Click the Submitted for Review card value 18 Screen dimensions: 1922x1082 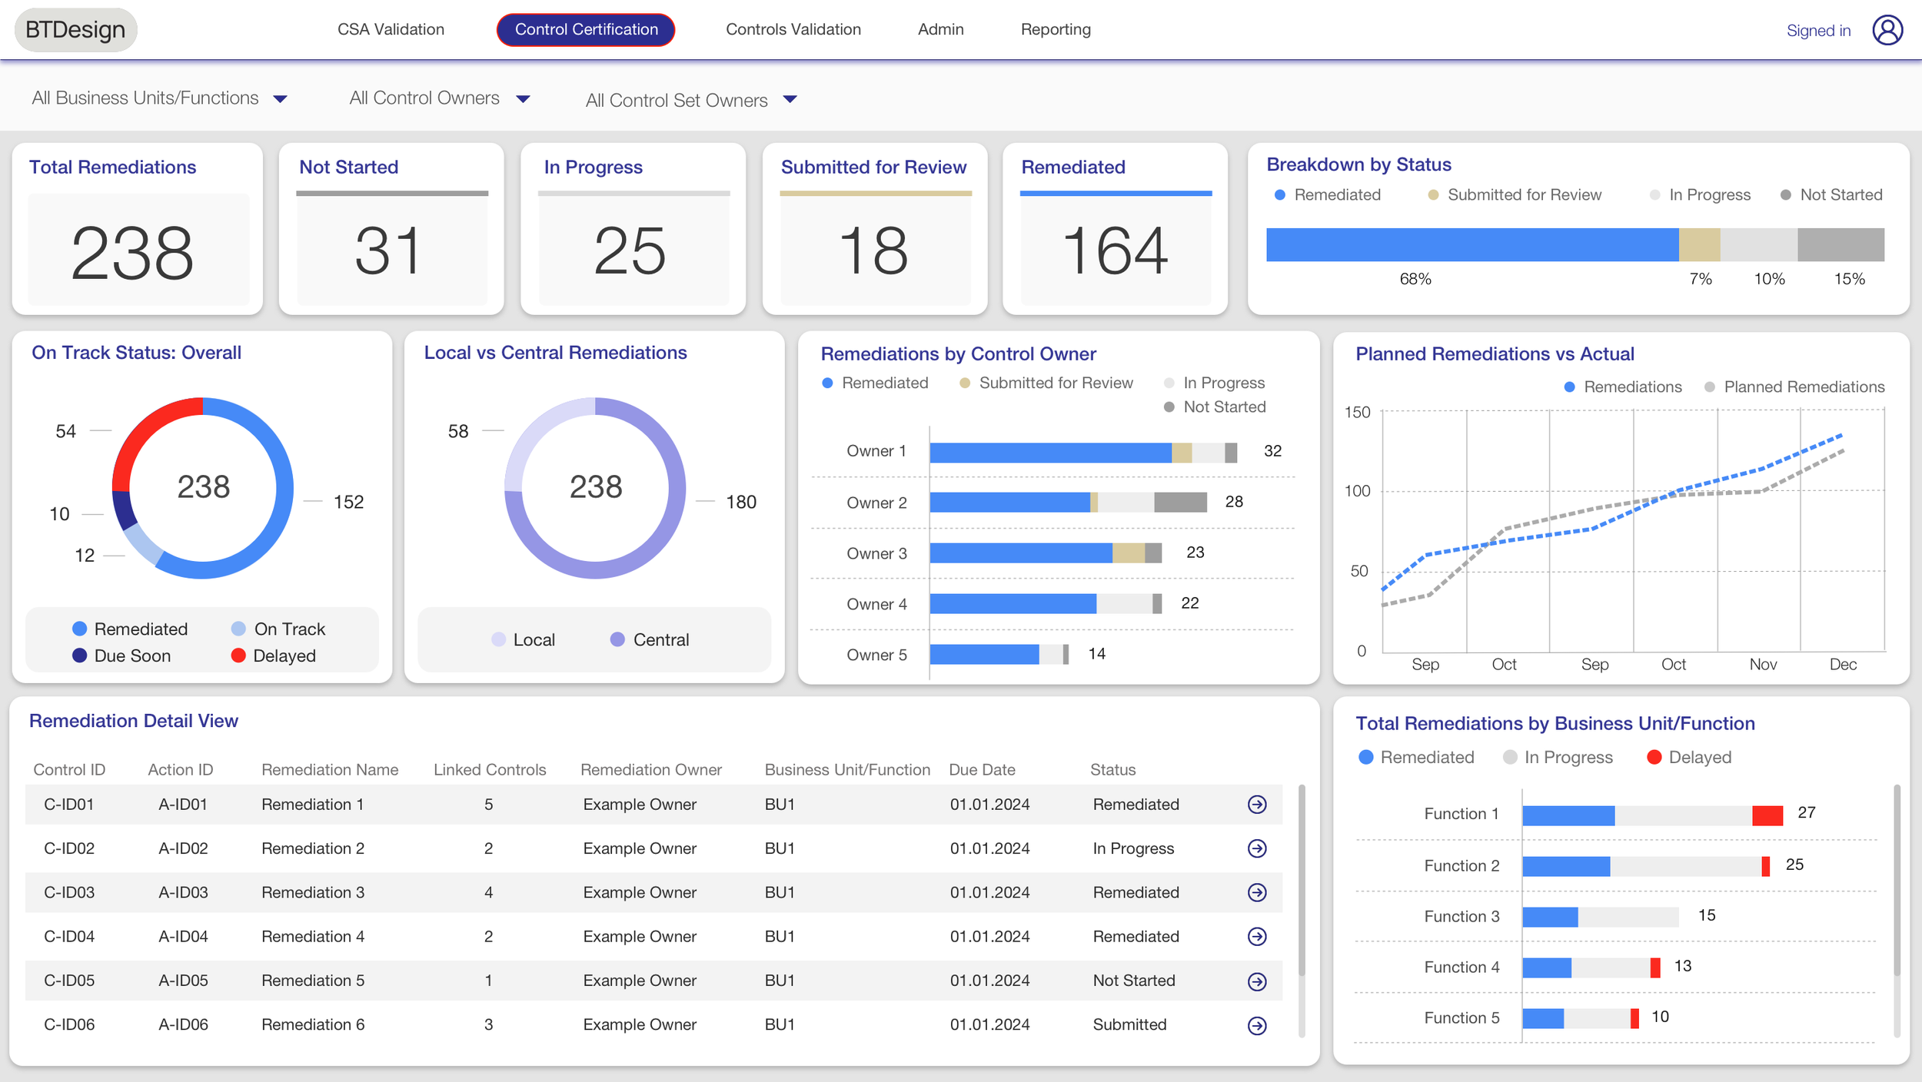(873, 251)
